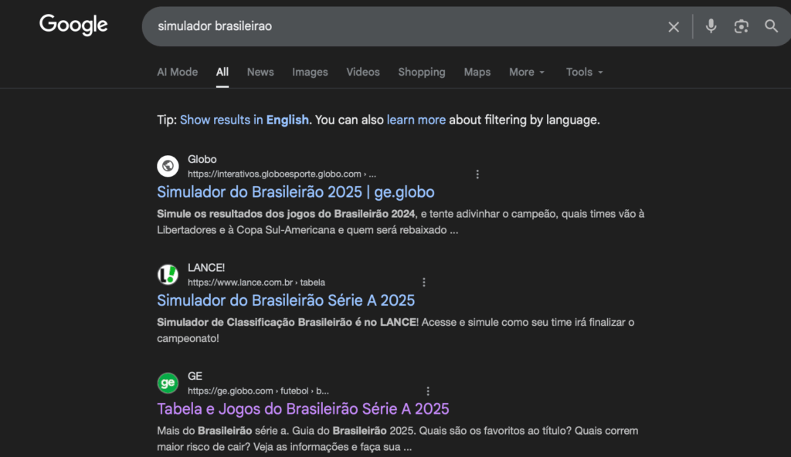Open the Images tab
This screenshot has width=791, height=457.
(x=310, y=72)
